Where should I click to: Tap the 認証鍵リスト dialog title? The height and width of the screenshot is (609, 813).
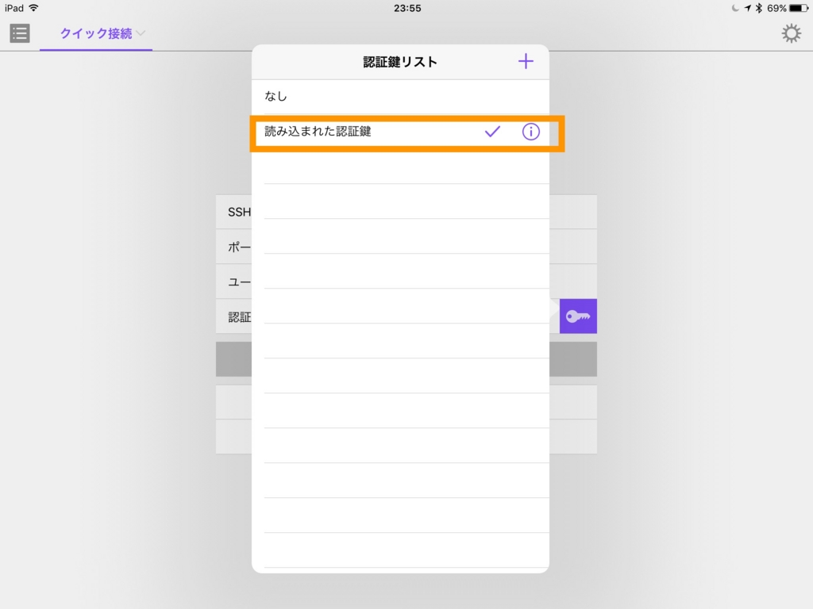pos(400,61)
